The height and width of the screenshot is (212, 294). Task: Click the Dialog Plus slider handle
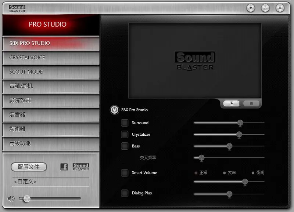[229, 194]
